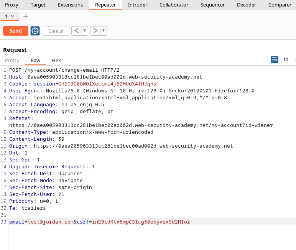Viewport: 296px width, 250px height.
Task: Go forward to next request arrow
Action: pos(95,31)
